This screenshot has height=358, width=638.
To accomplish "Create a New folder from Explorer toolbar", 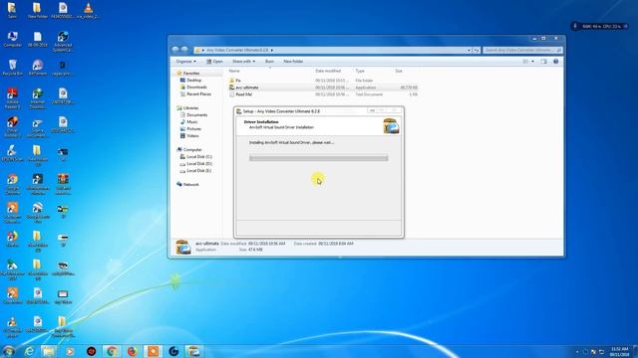I will [293, 62].
